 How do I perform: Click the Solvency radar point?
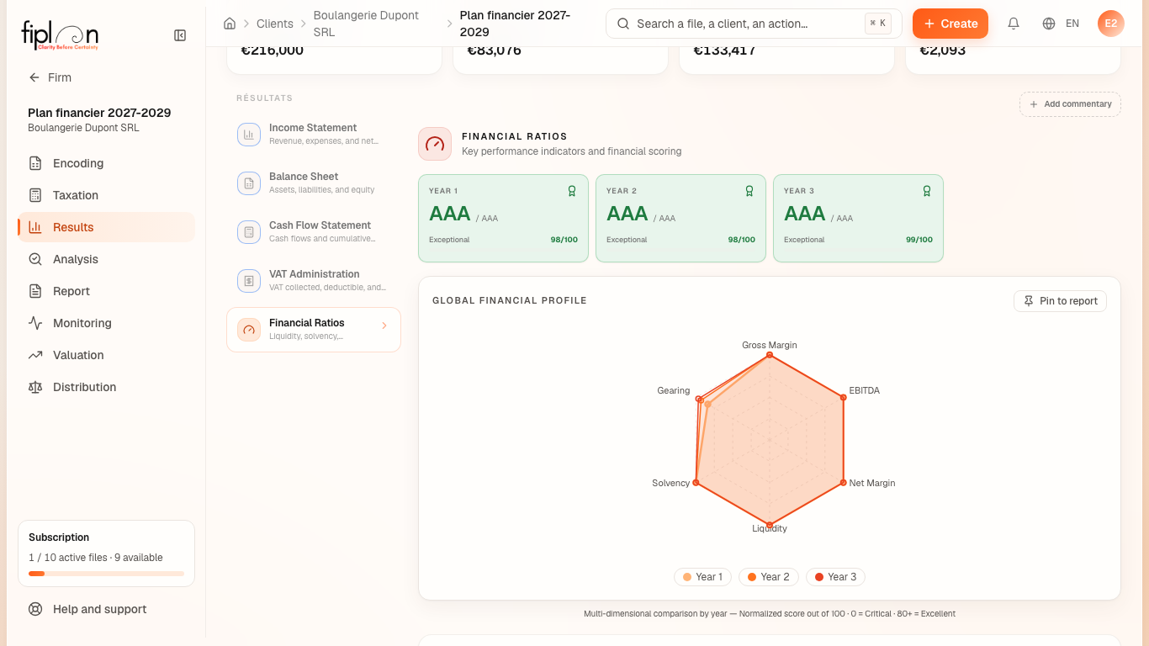coord(696,483)
